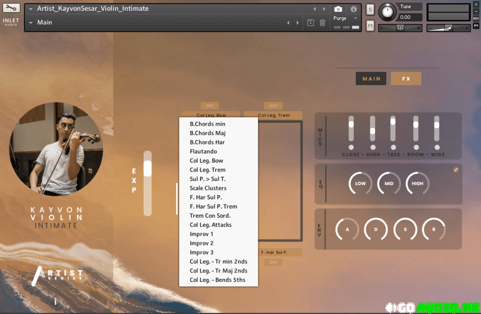This screenshot has width=481, height=314.
Task: Click the L/R pan slider in header
Action: (x=400, y=28)
